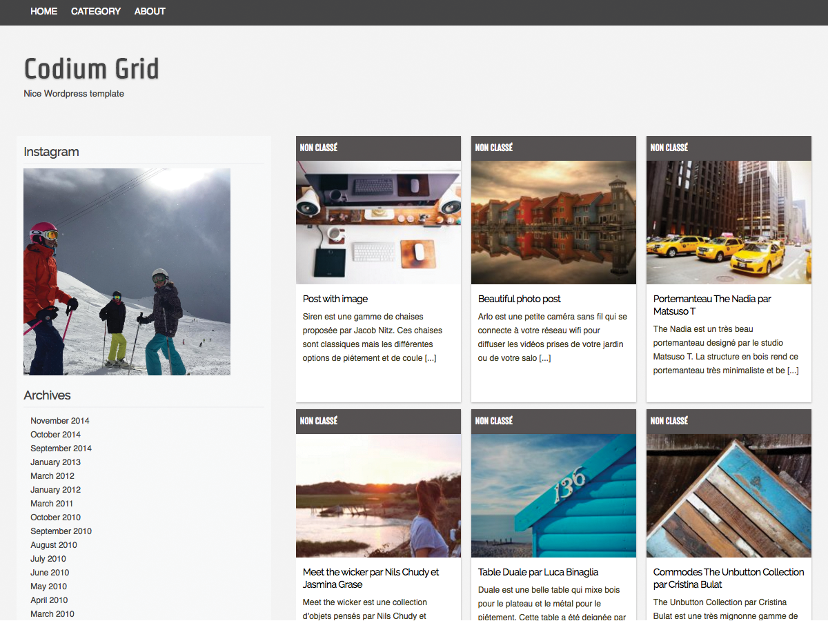Viewport: 828px width, 621px height.
Task: Click the Codium Grid site title
Action: click(x=90, y=68)
